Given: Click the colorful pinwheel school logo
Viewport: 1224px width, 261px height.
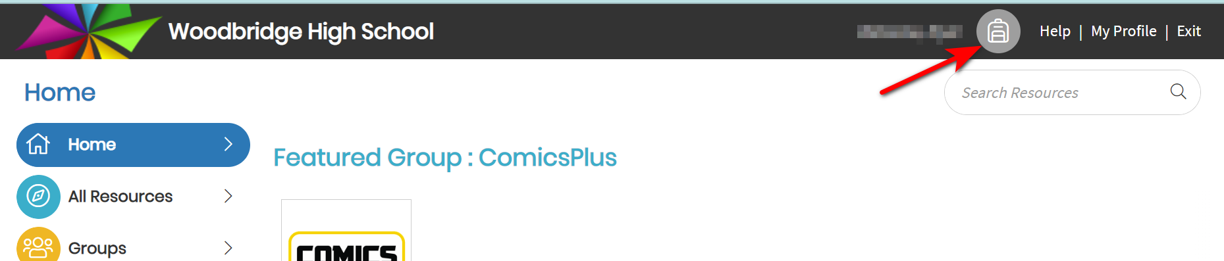Looking at the screenshot, I should pos(89,31).
